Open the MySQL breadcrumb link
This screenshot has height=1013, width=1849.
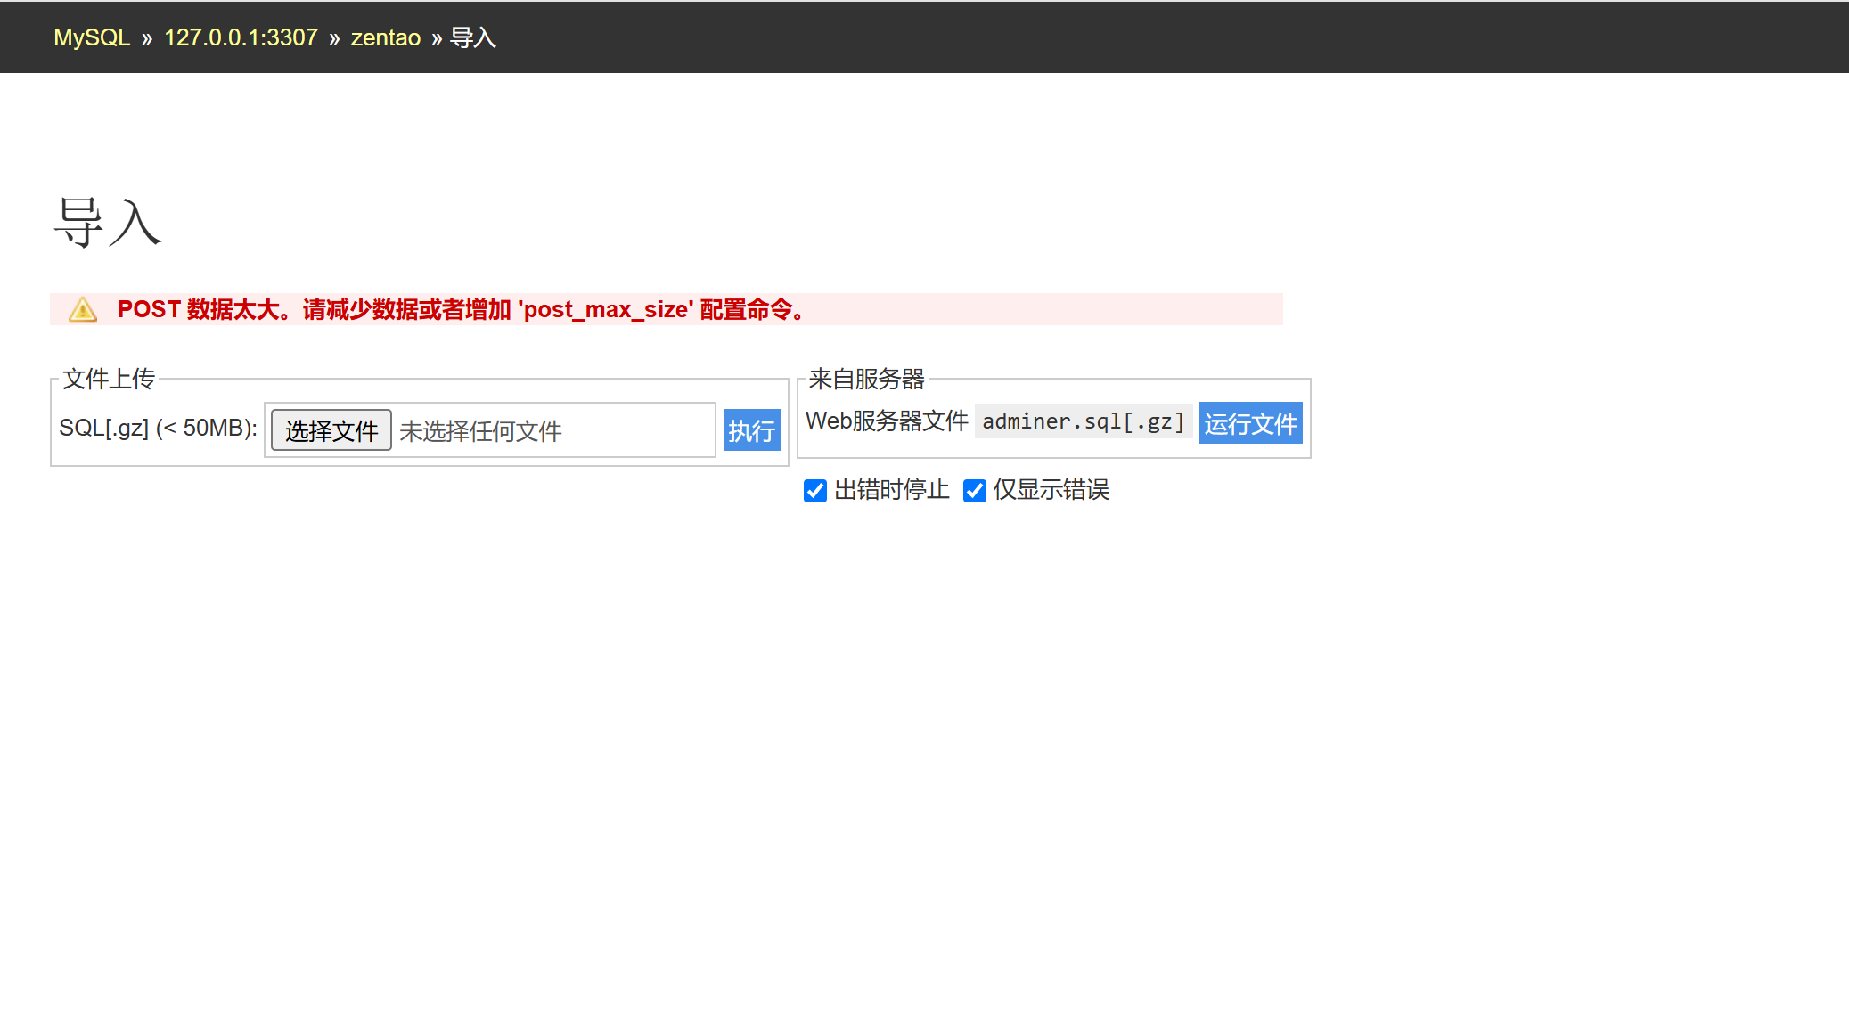(92, 37)
